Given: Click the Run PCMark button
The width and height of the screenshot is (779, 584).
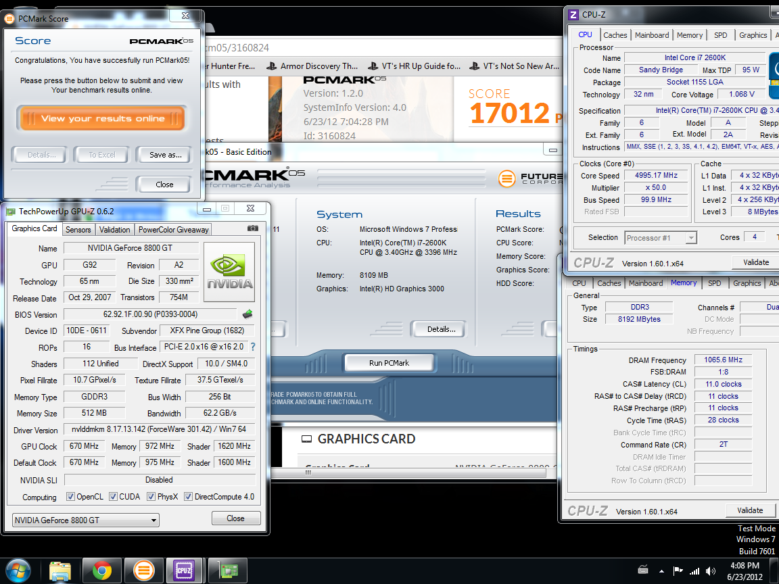Looking at the screenshot, I should pyautogui.click(x=389, y=363).
